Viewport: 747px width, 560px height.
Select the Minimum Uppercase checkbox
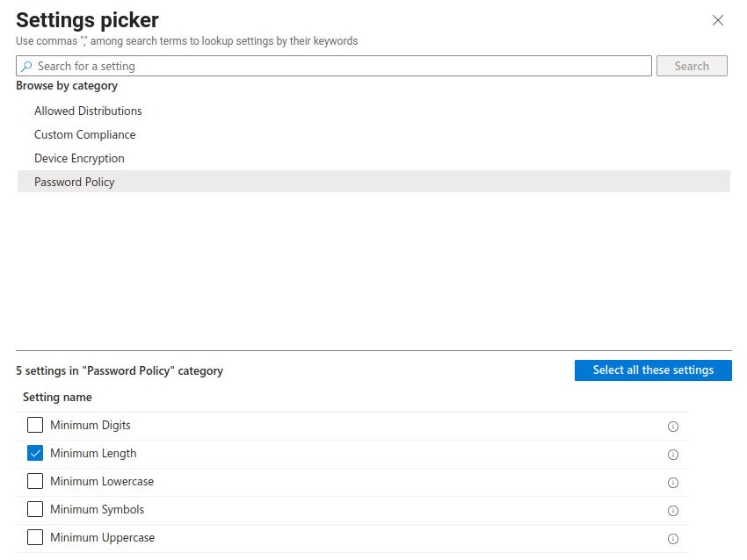[x=35, y=538]
